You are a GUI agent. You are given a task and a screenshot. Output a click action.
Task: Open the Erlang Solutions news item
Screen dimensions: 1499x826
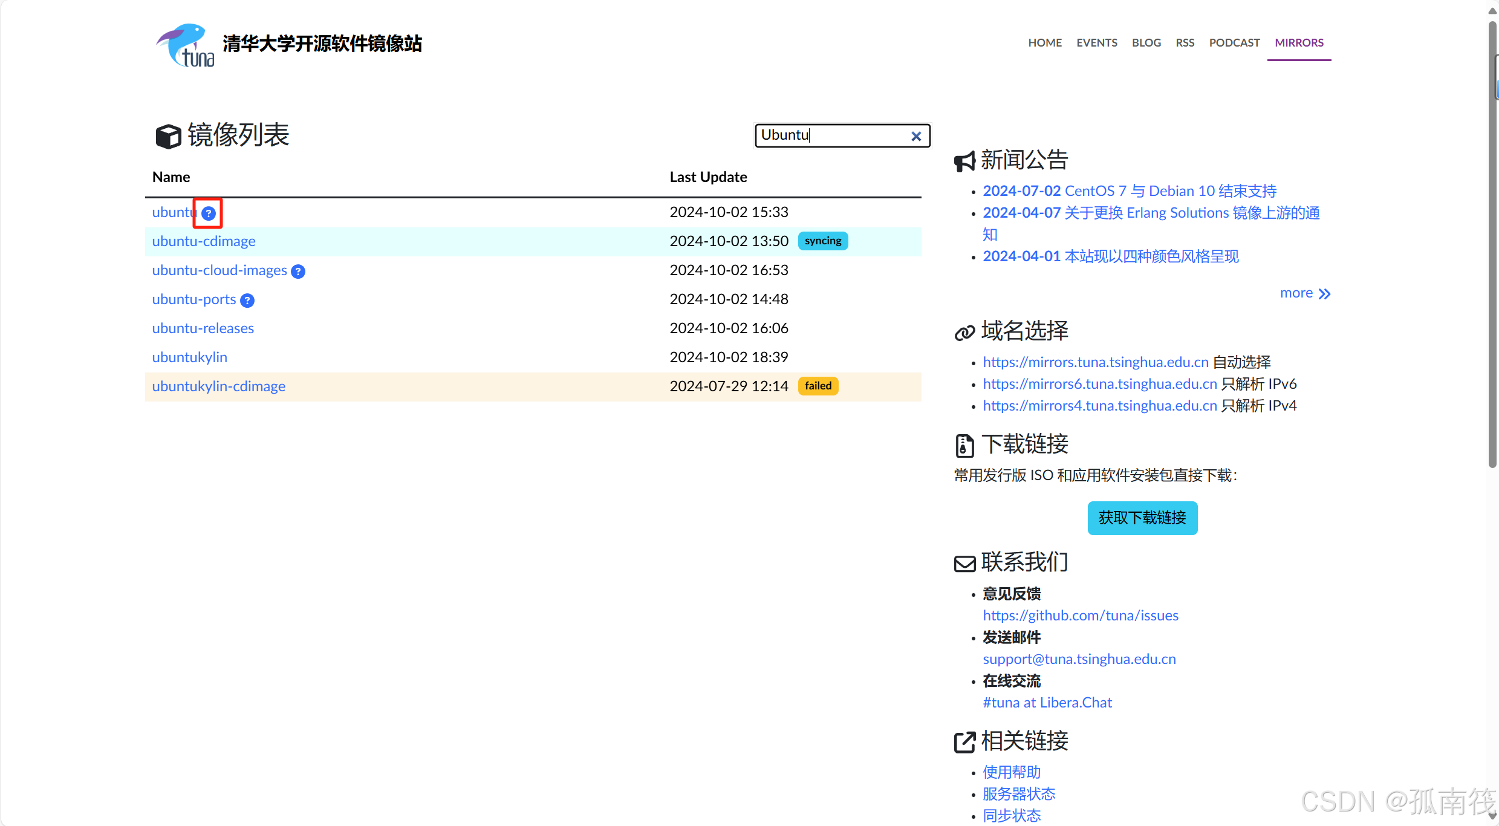tap(1151, 224)
